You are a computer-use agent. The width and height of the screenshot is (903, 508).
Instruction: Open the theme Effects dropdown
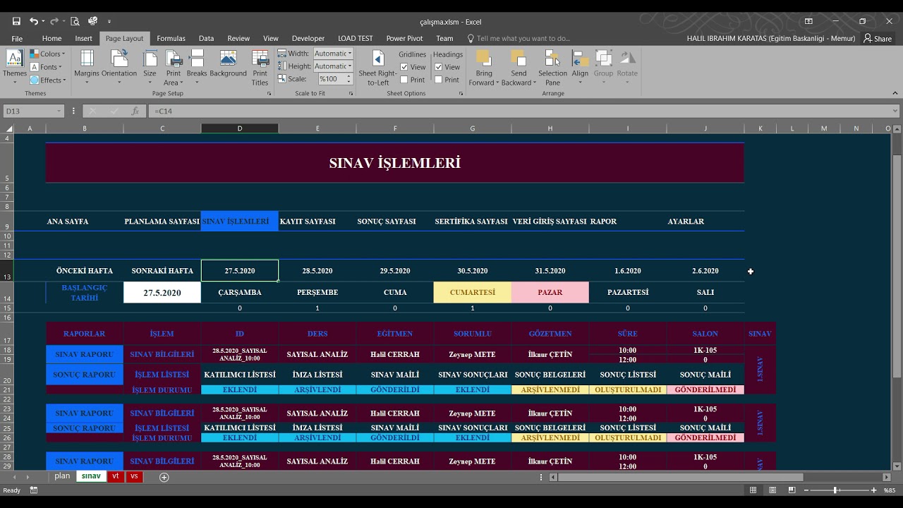point(48,80)
